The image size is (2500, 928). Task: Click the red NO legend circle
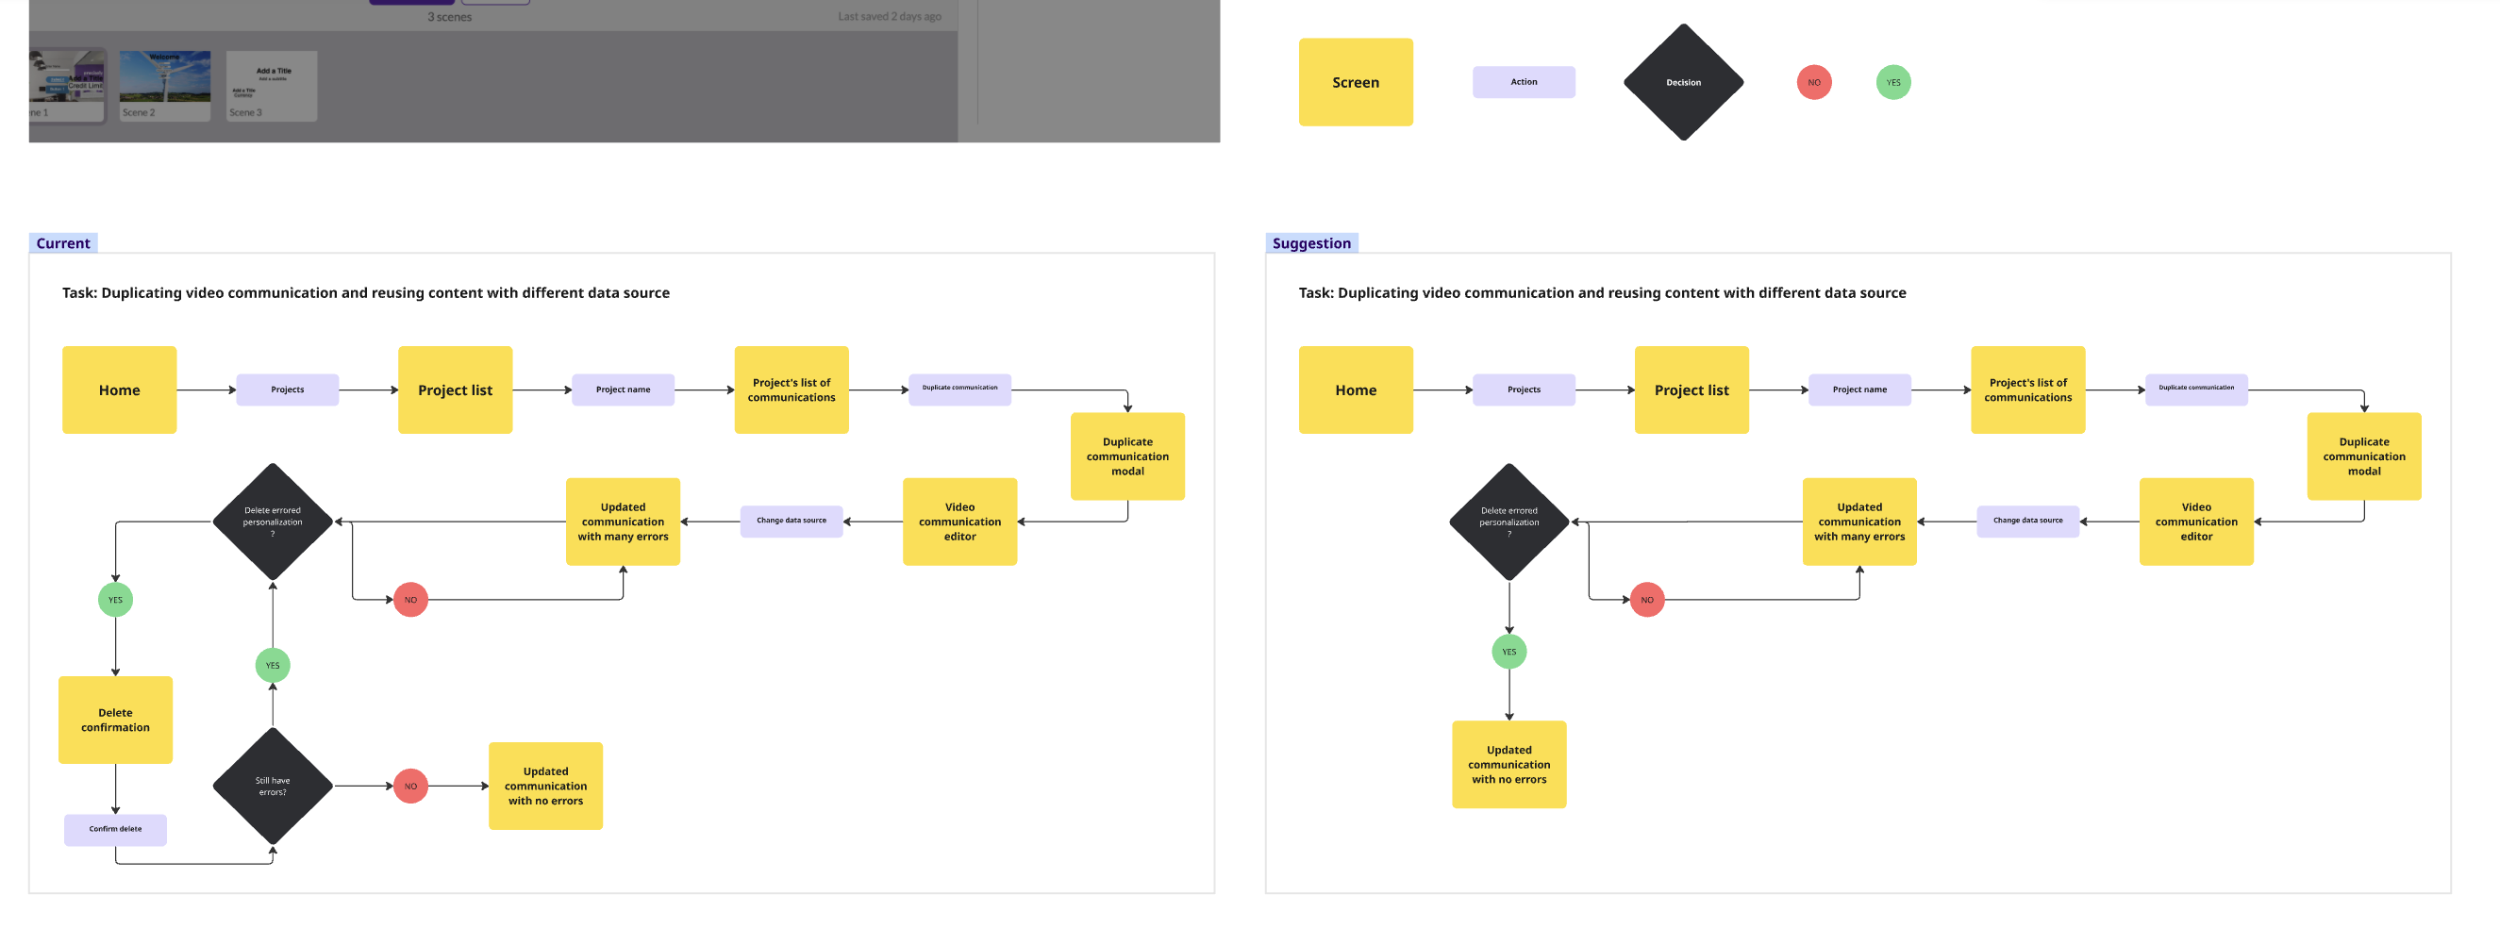(x=1814, y=82)
